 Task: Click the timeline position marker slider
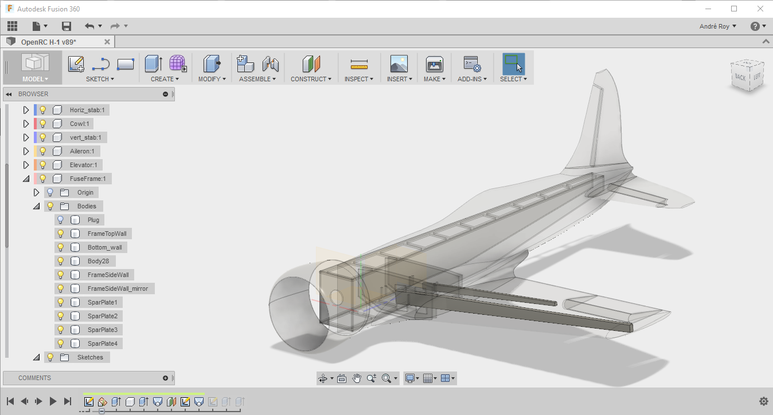[101, 410]
